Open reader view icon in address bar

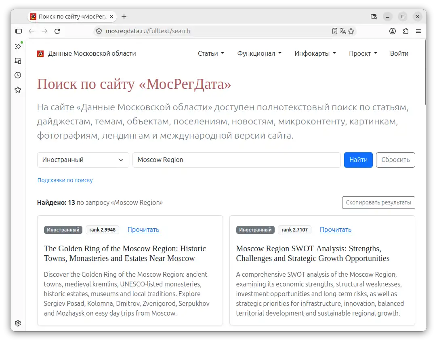[x=335, y=31]
